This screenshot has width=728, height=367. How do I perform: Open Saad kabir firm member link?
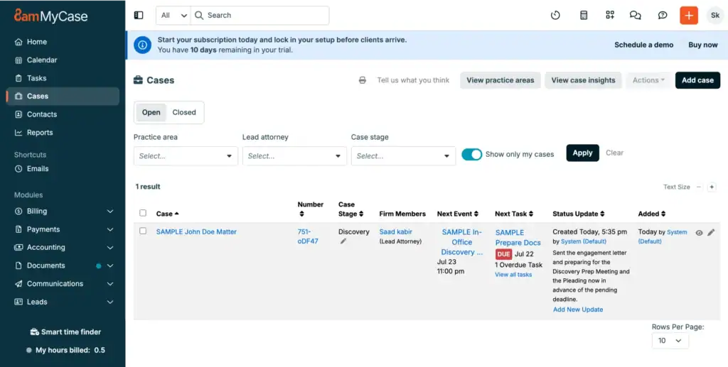395,231
